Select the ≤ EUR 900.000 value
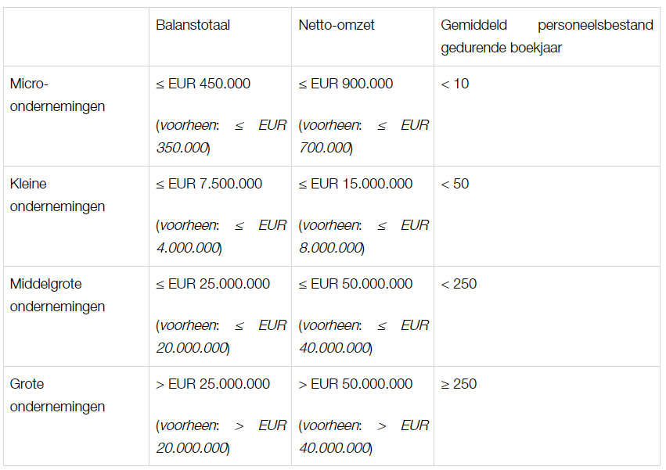This screenshot has width=666, height=470. (x=346, y=84)
